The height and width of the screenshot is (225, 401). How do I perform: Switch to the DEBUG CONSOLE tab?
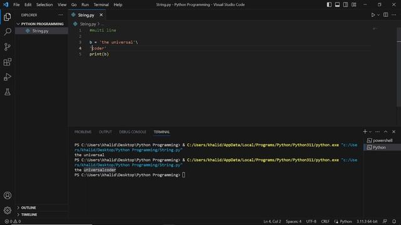(x=132, y=132)
